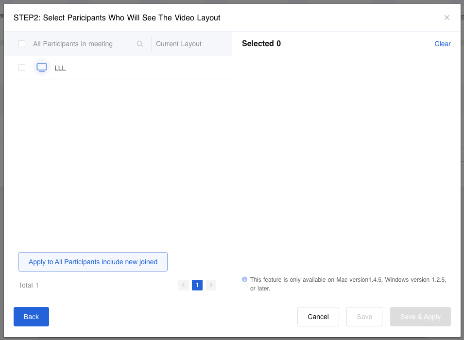The image size is (464, 340).
Task: Click the Selected 0 heading
Action: [x=261, y=44]
